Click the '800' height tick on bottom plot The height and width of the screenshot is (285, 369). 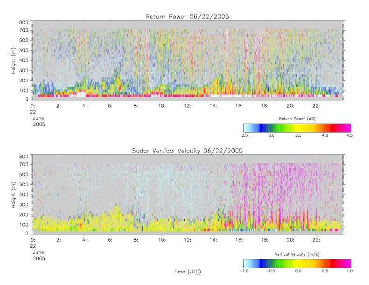coord(23,157)
